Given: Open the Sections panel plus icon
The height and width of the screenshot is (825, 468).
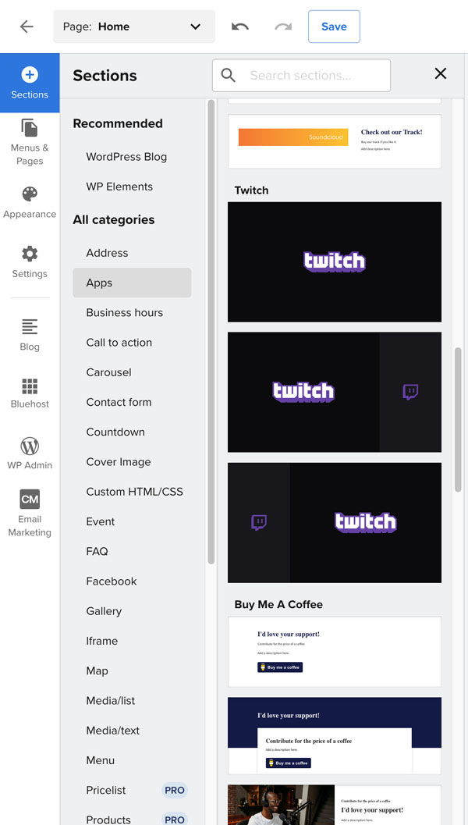Looking at the screenshot, I should 30,75.
